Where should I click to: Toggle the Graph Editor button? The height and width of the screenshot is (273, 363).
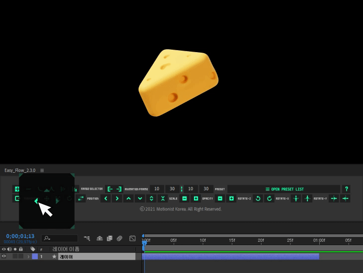point(132,238)
